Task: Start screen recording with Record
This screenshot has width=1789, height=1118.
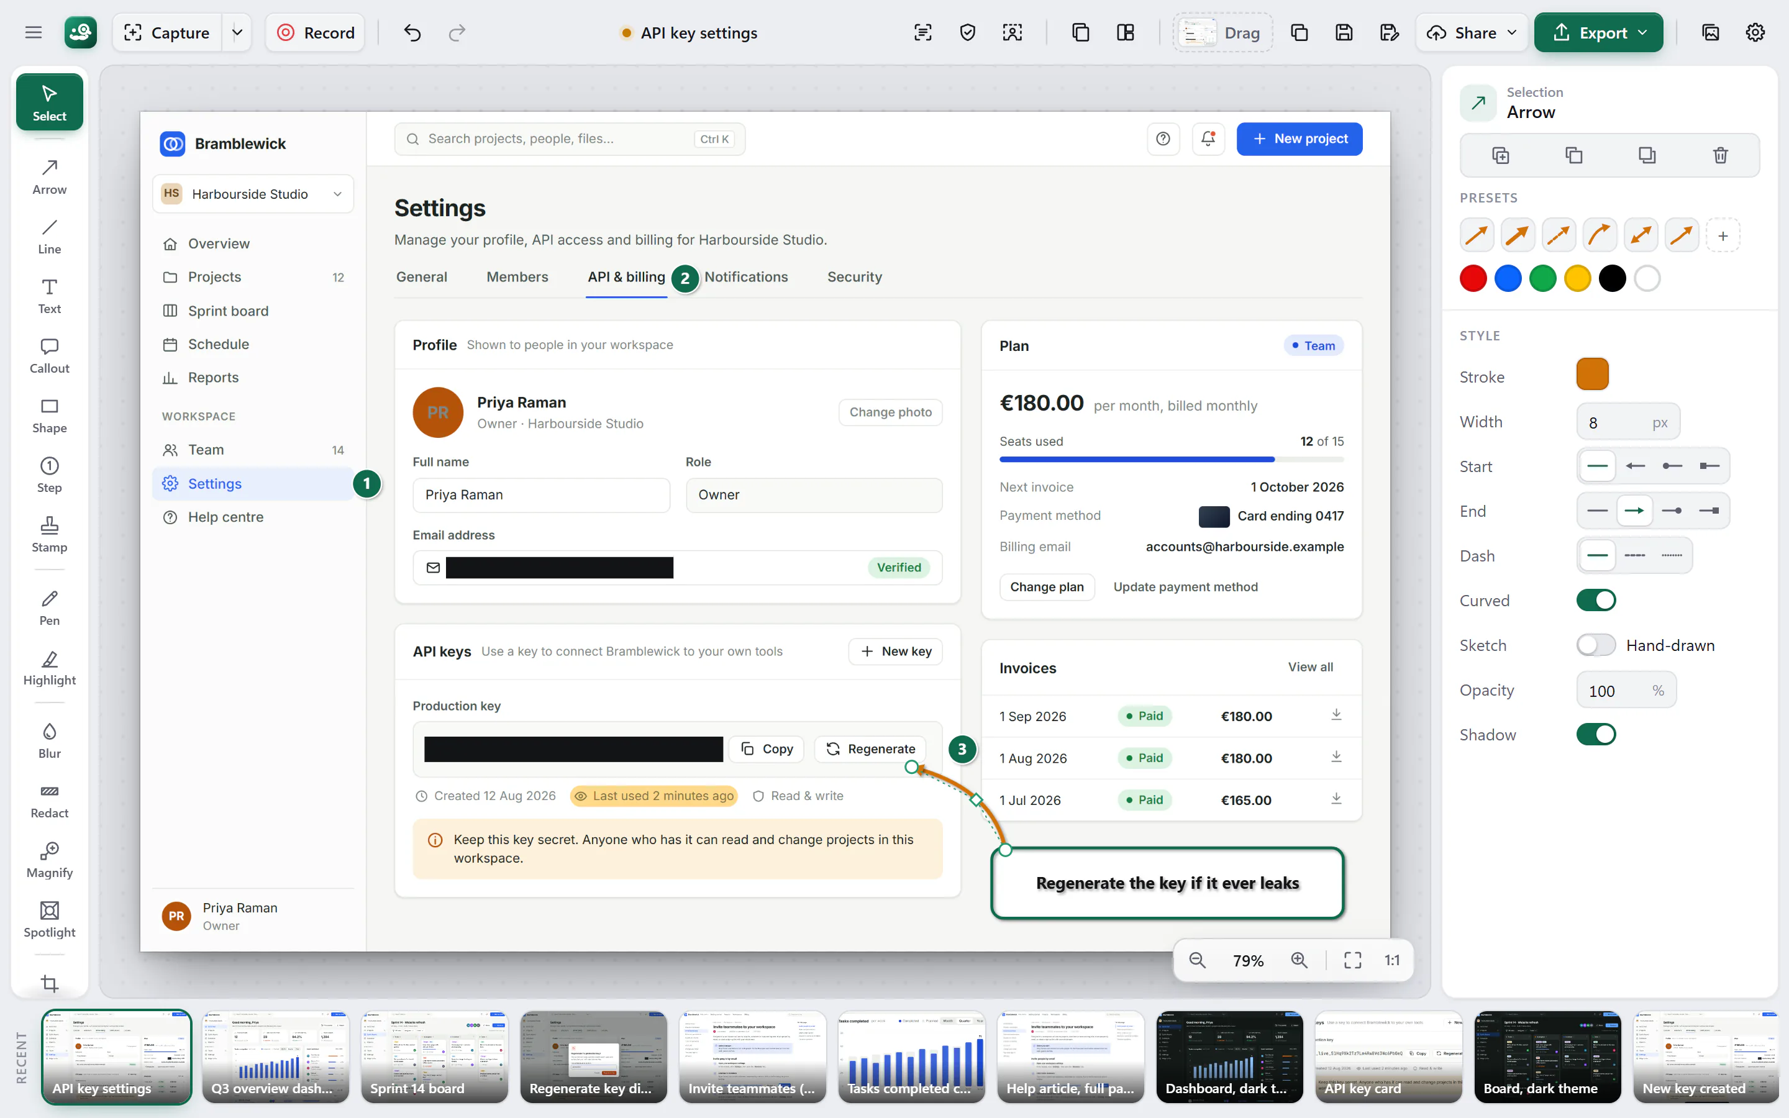Action: tap(315, 32)
